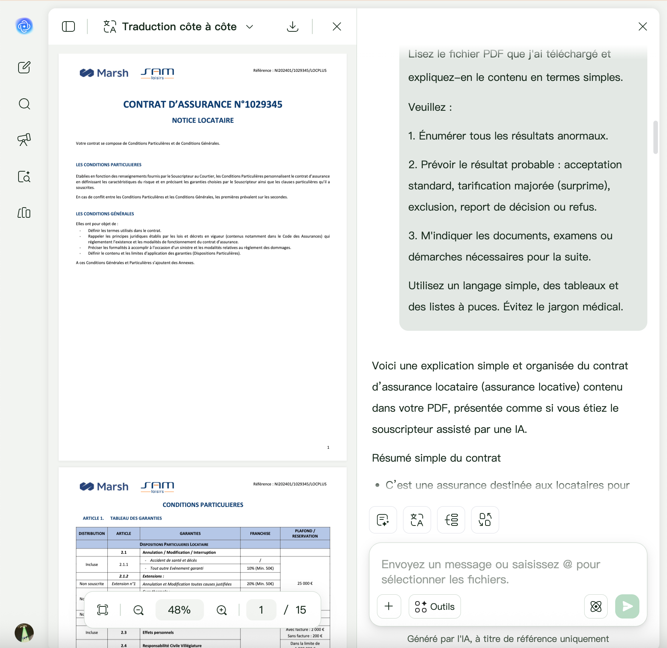This screenshot has width=667, height=648.
Task: Add an attachment with the plus button
Action: 389,606
